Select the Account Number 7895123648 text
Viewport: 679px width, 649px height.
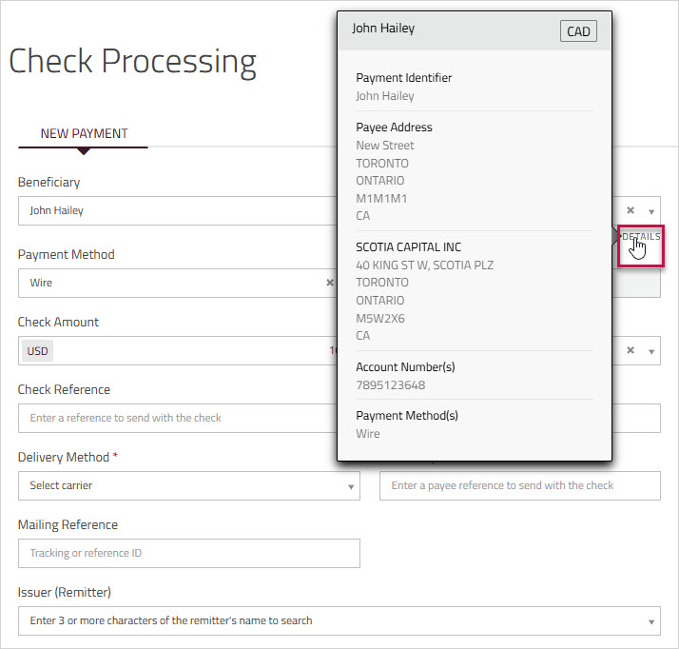click(x=391, y=385)
